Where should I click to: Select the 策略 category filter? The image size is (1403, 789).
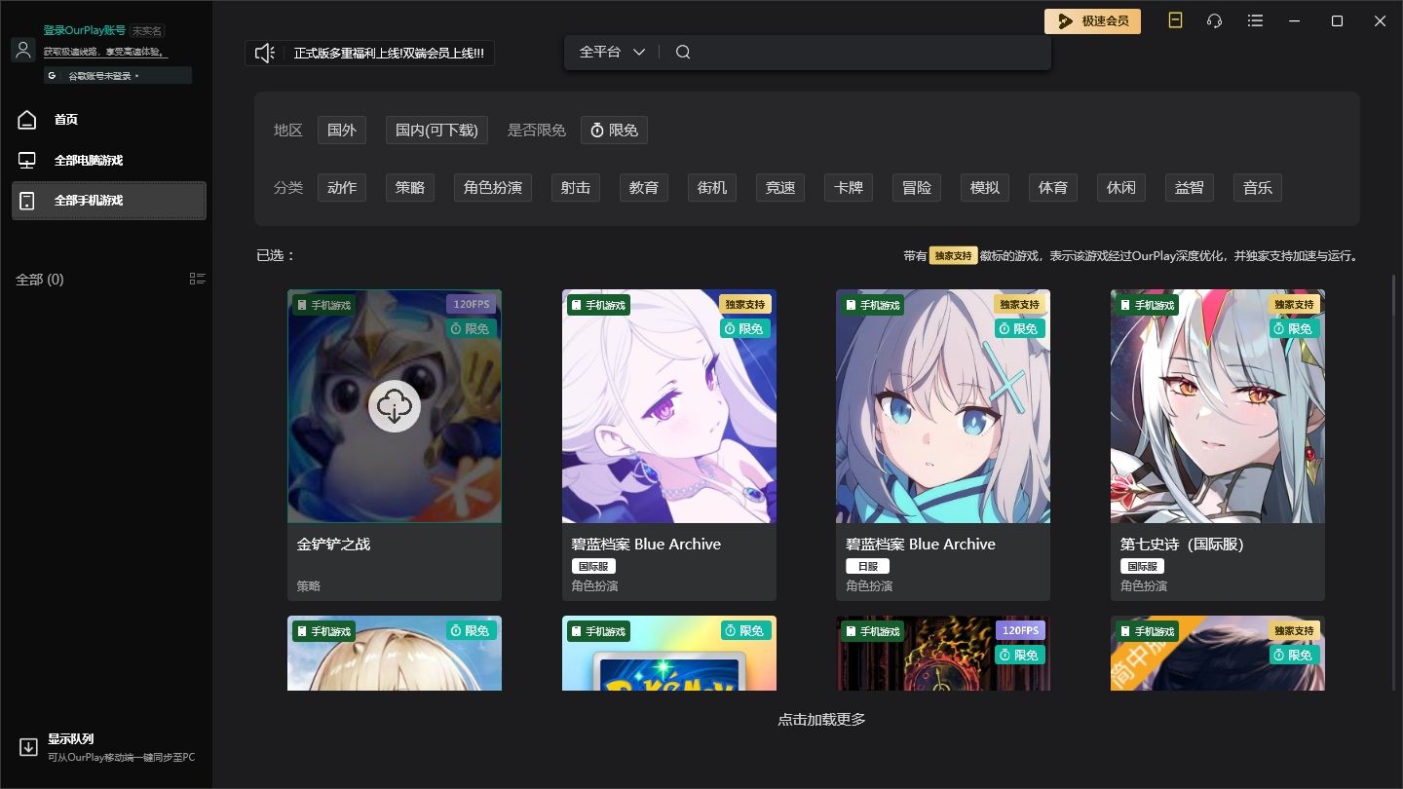(x=410, y=187)
